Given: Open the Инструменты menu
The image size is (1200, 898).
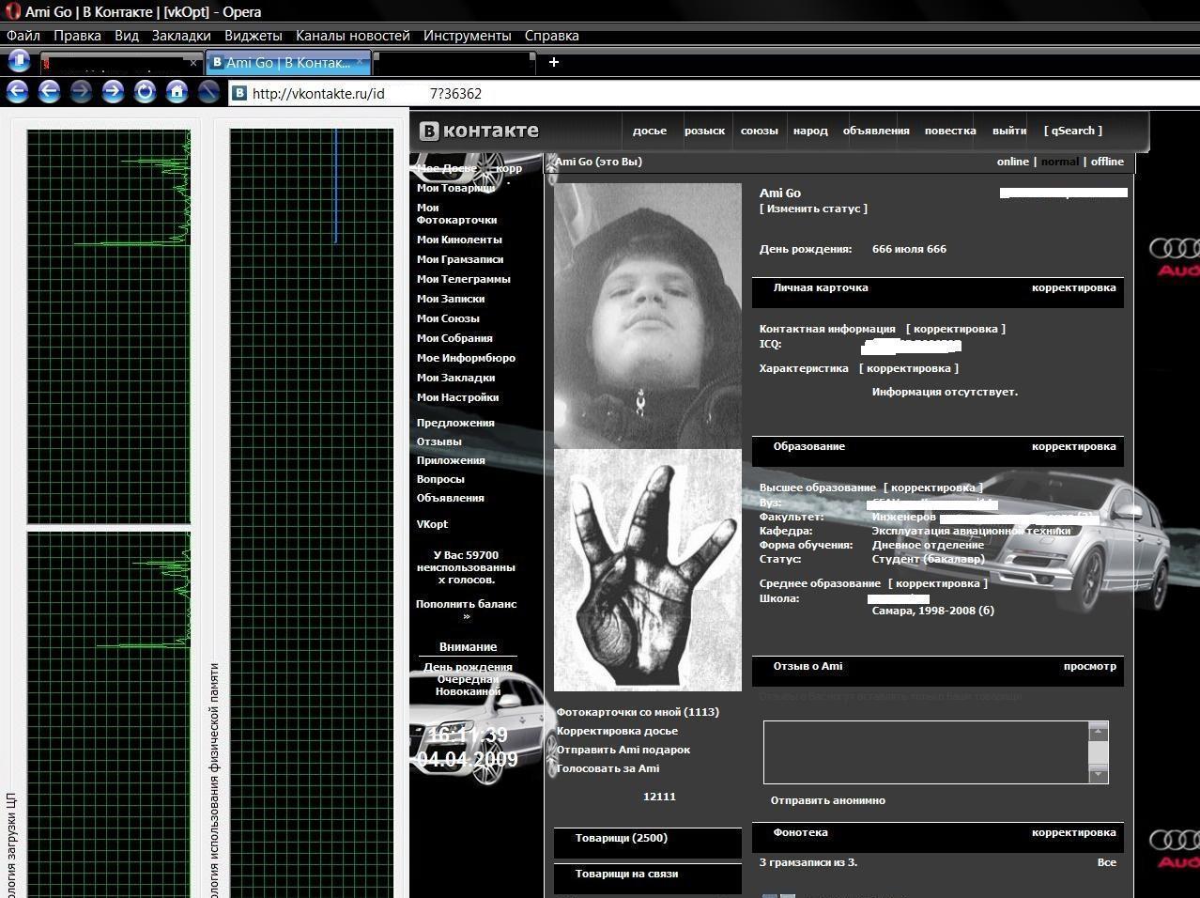Looking at the screenshot, I should pyautogui.click(x=468, y=36).
